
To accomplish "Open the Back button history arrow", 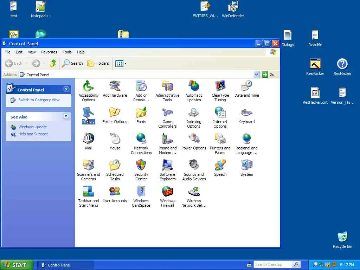I will pyautogui.click(x=27, y=63).
